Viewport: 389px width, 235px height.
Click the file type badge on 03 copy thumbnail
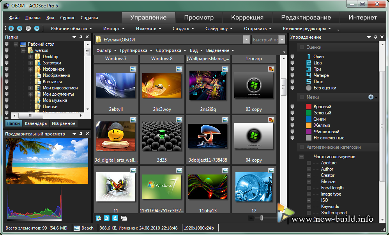pos(271,69)
